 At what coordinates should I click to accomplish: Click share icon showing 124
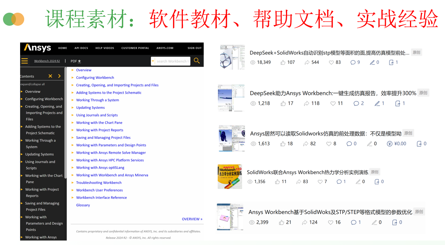305,222
